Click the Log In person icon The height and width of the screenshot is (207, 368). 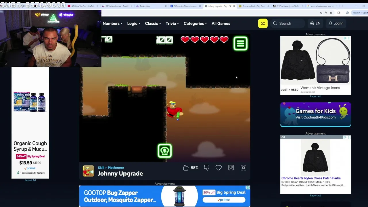[330, 23]
